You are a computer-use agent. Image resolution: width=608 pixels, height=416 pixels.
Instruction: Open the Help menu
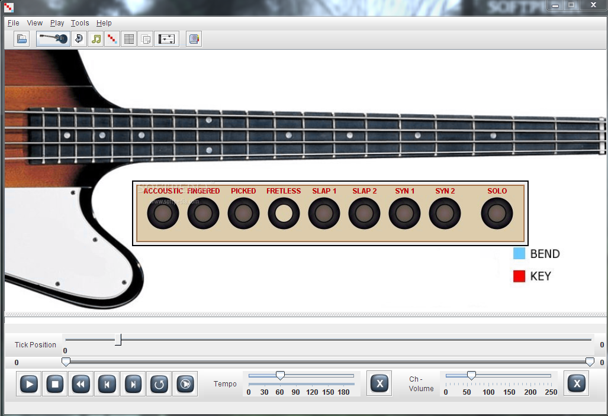(104, 23)
